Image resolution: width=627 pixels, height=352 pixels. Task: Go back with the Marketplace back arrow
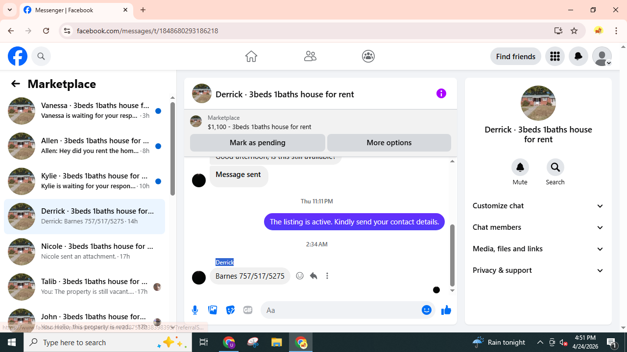click(x=16, y=84)
